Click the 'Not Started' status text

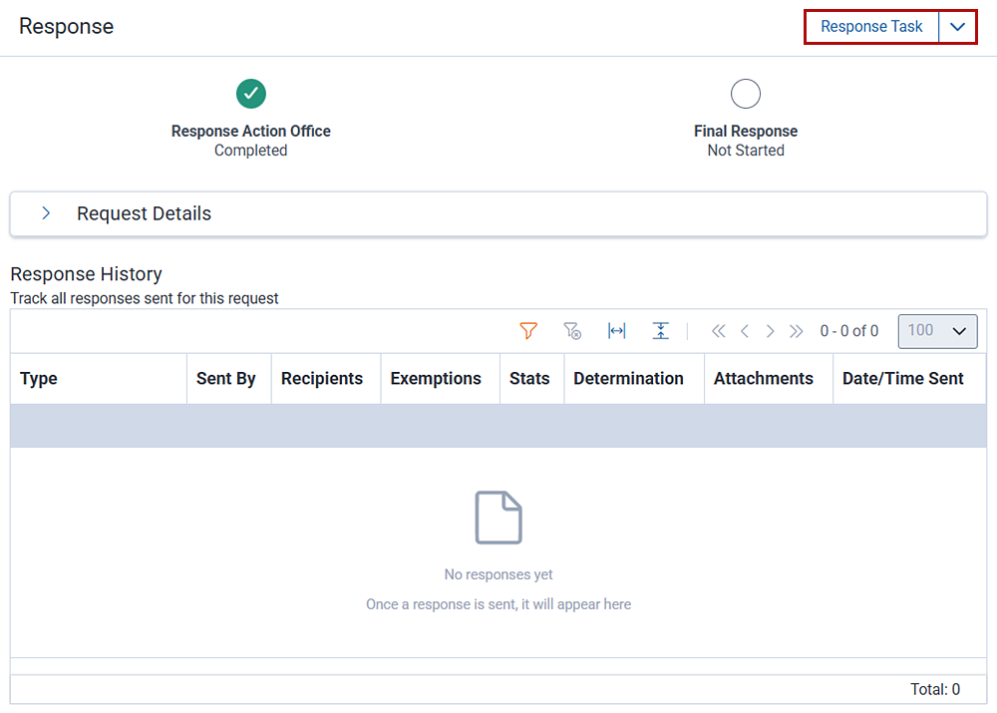[x=746, y=151]
